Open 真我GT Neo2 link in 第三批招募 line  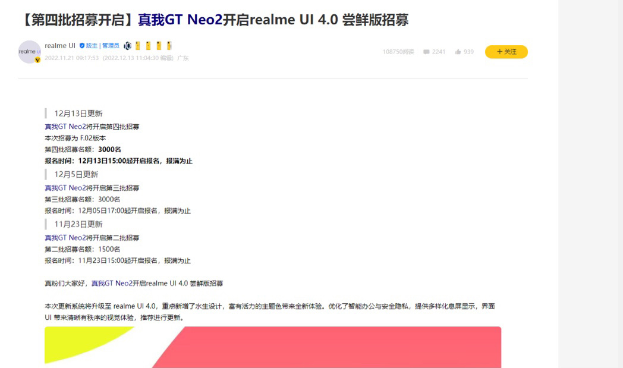click(x=65, y=188)
